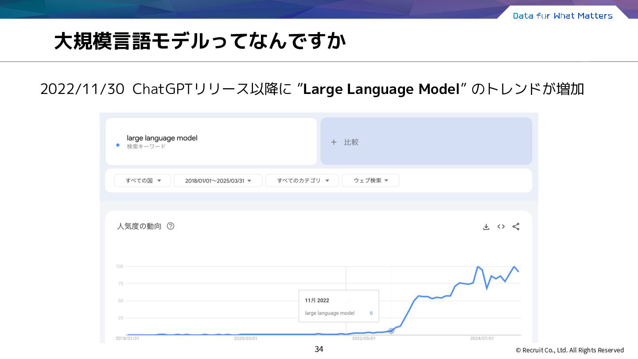Click the 100 y-axis label

[119, 266]
